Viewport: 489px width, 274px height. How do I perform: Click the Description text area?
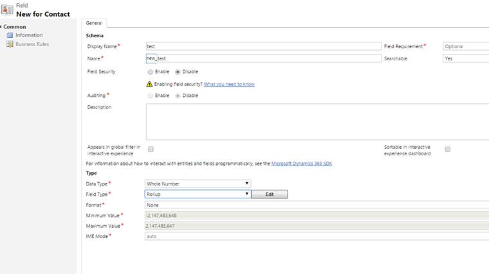[x=317, y=122]
